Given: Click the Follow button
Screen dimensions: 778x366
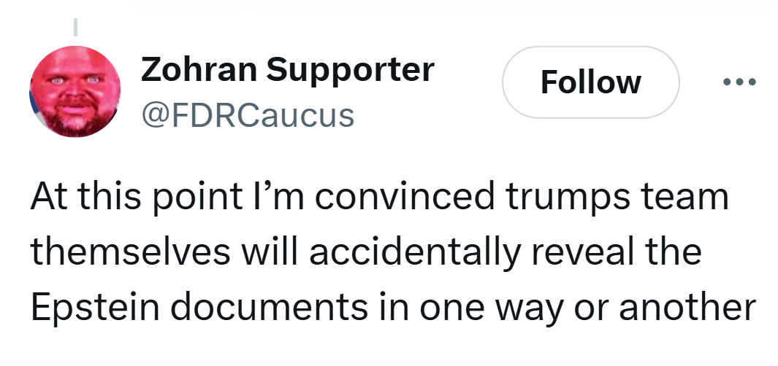Looking at the screenshot, I should 590,82.
